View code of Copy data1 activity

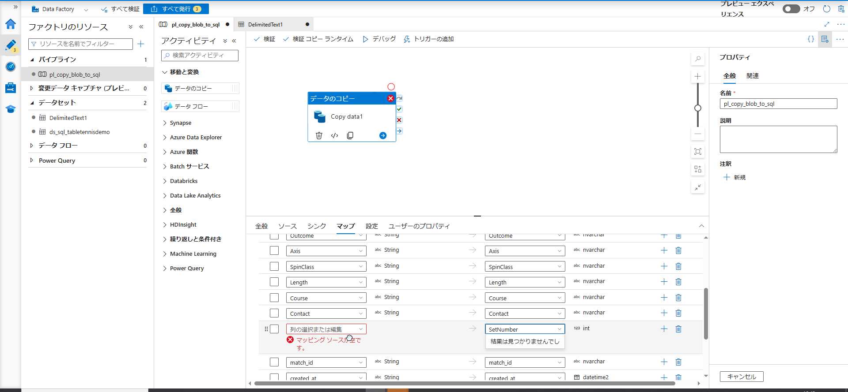(x=334, y=135)
